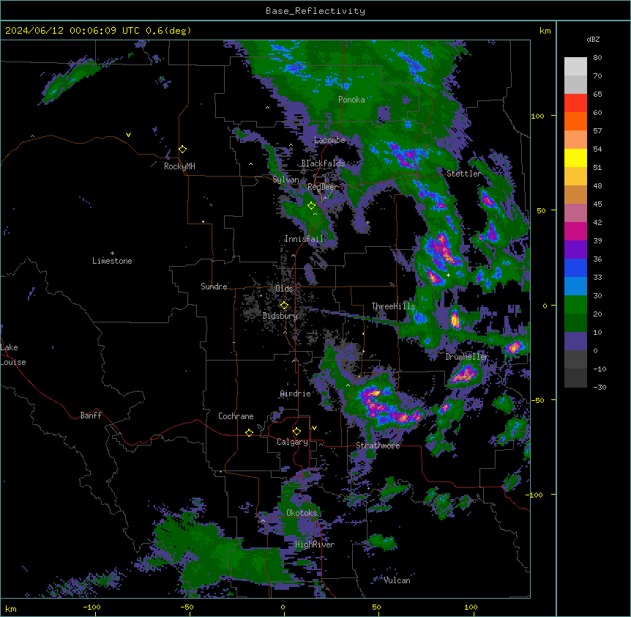This screenshot has height=617, width=631.
Task: Select the Blackfalds label
Action: click(323, 163)
